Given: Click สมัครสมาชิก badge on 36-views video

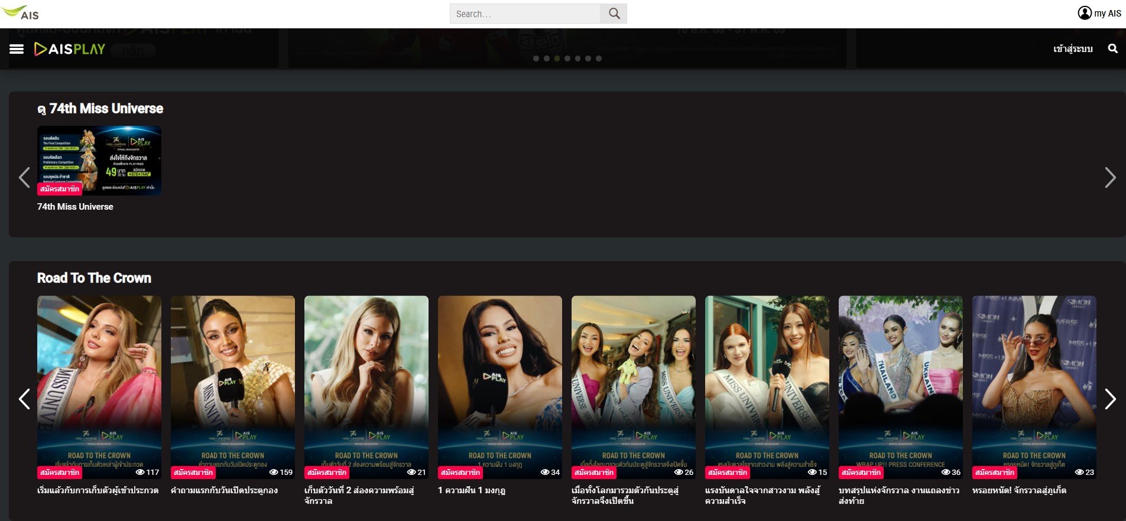Looking at the screenshot, I should click(861, 473).
